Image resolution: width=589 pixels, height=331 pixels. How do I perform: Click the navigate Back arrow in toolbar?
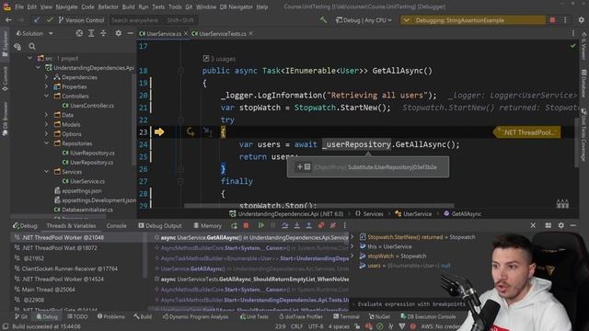coord(8,20)
